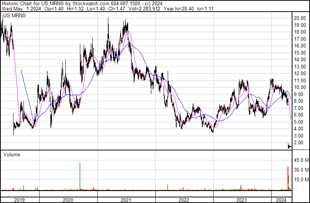Screen dimensions: 310x203
Task: Click the 2023 year label on the time axis
Action: click(x=242, y=200)
